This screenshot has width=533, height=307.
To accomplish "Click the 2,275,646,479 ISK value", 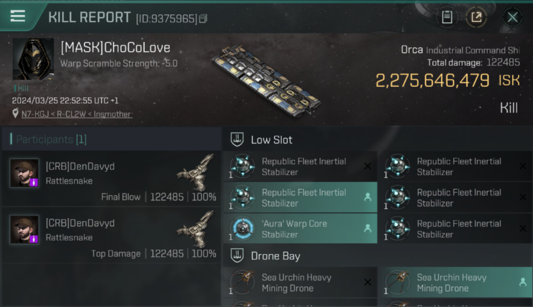I will (432, 80).
